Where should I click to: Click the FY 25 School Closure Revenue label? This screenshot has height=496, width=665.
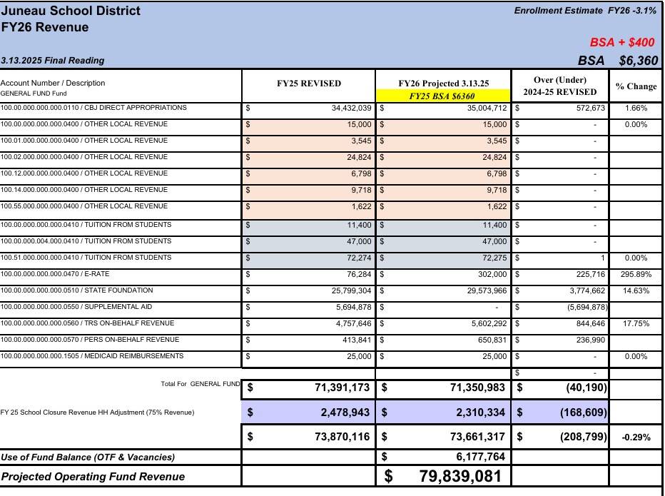[97, 413]
